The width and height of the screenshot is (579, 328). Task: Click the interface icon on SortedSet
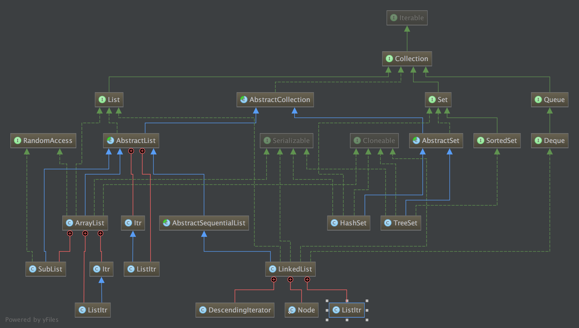click(x=480, y=140)
